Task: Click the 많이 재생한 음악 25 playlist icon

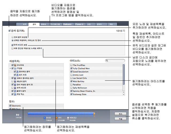Action: 15,85
